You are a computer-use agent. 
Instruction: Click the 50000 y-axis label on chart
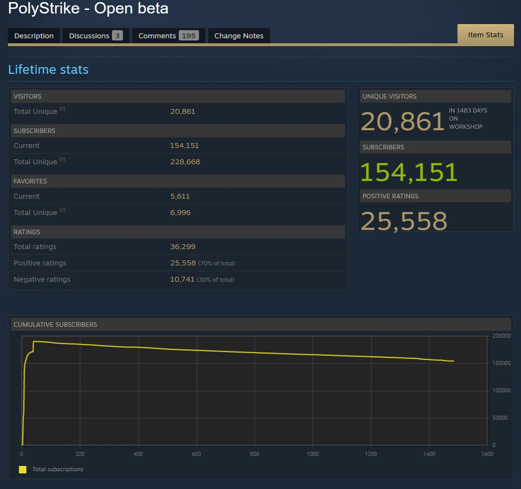pos(500,418)
